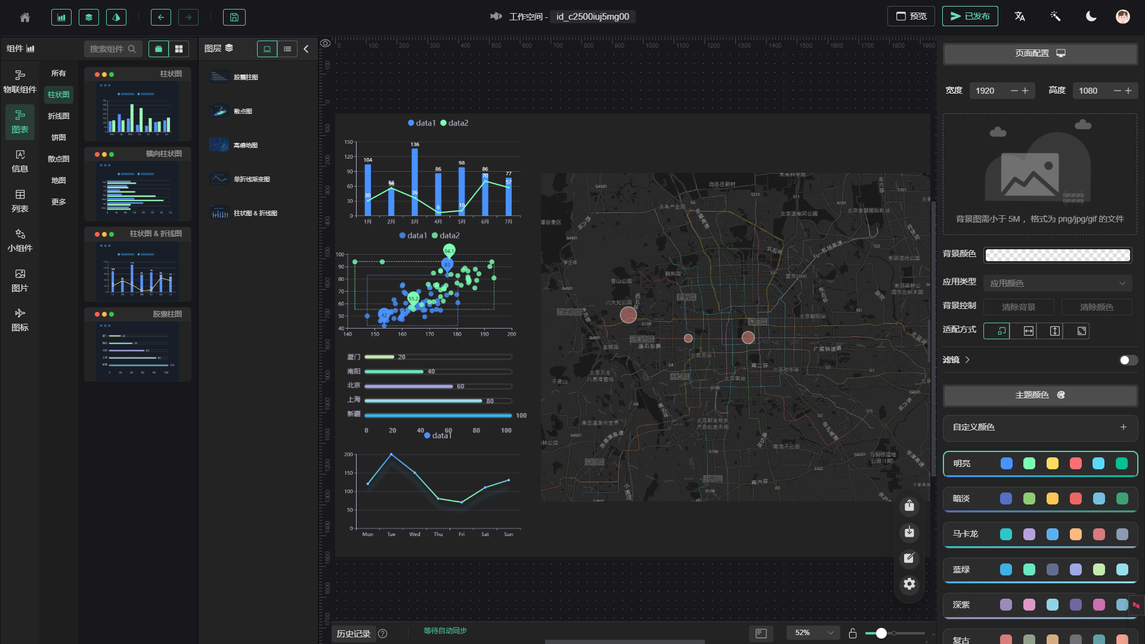Click the home icon in top bar

click(x=25, y=17)
